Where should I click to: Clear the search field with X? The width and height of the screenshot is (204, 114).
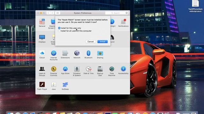point(127,13)
